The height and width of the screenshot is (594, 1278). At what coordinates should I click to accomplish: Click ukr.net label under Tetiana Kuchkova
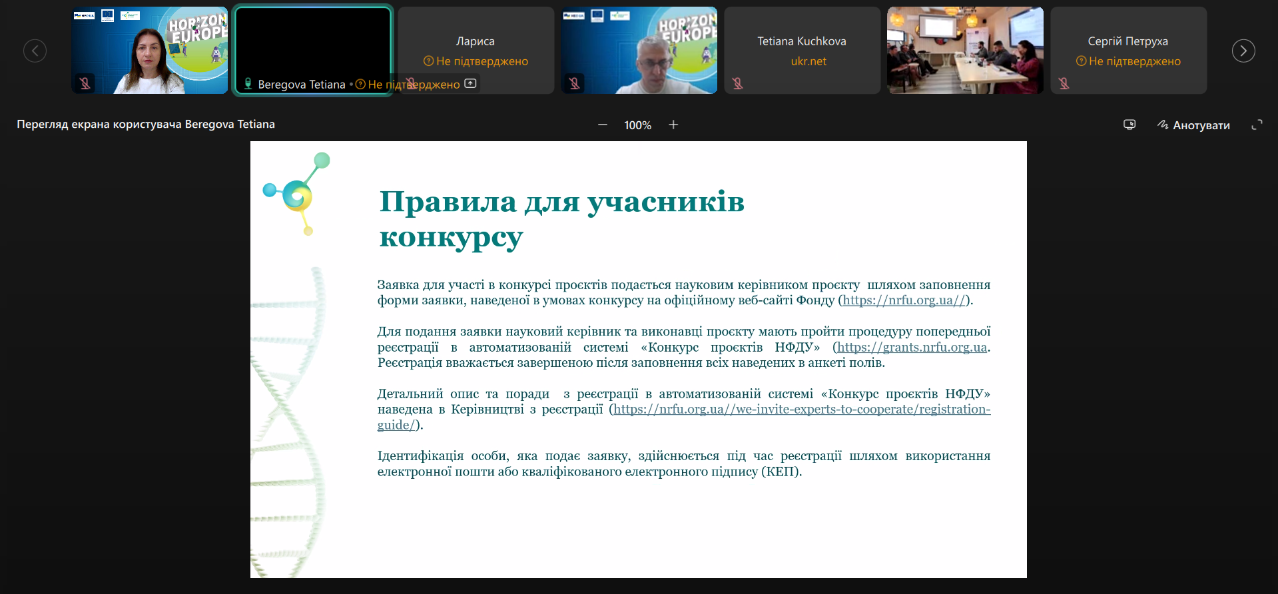tap(808, 61)
